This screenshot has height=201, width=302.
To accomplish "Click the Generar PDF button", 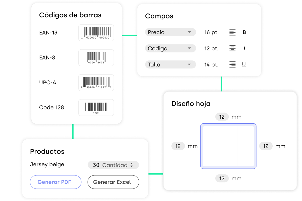I will pos(56,182).
